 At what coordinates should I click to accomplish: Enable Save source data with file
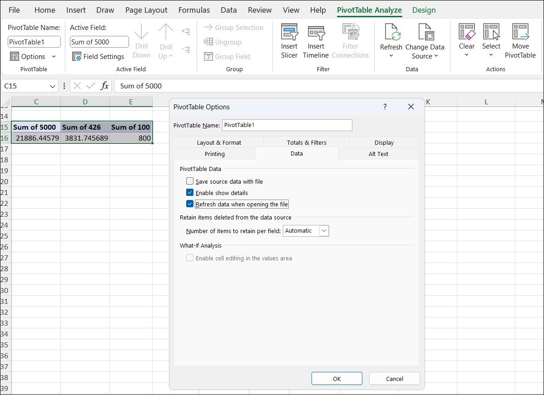coord(189,181)
